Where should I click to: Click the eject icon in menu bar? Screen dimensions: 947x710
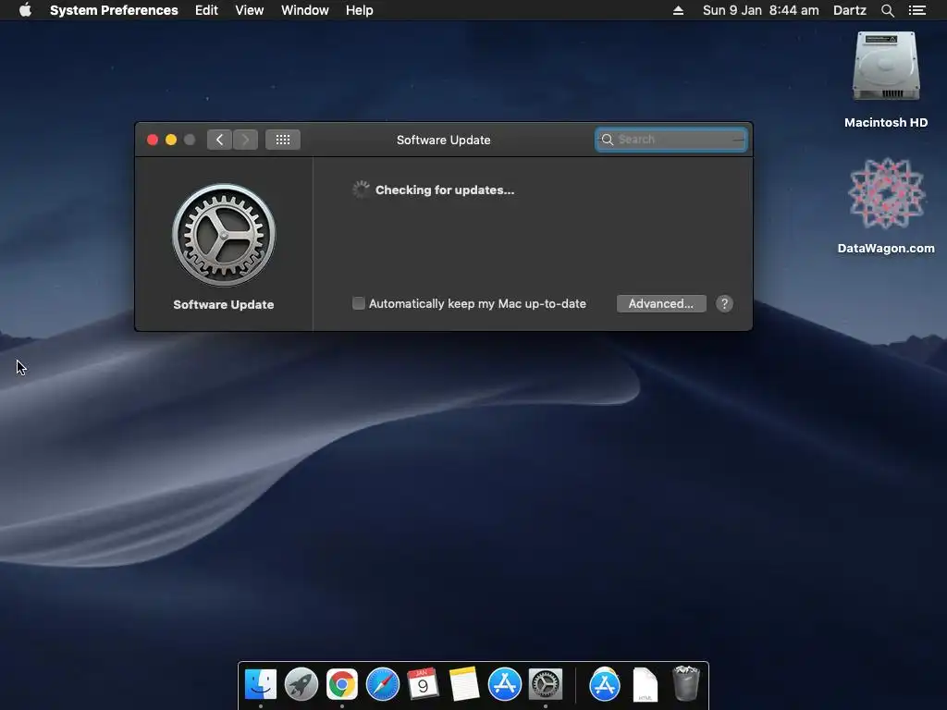(x=678, y=10)
